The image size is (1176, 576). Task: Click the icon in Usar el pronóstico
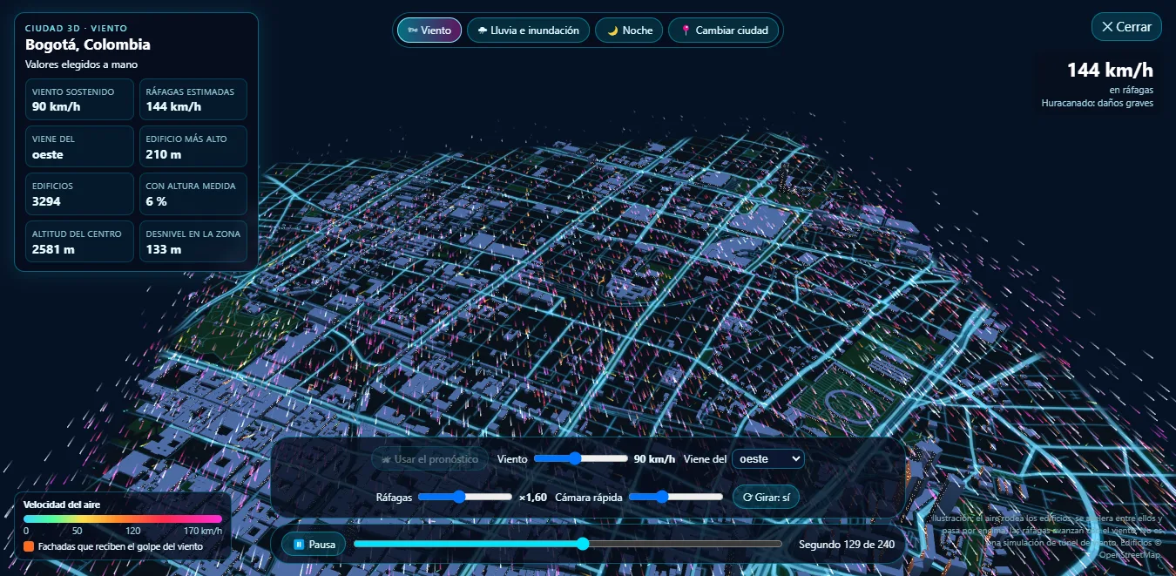click(x=385, y=458)
